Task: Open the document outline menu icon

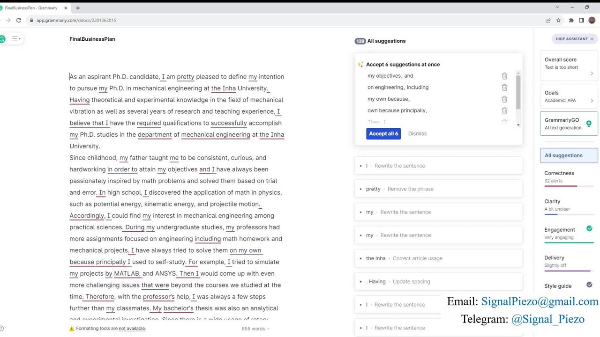Action: click(x=15, y=39)
